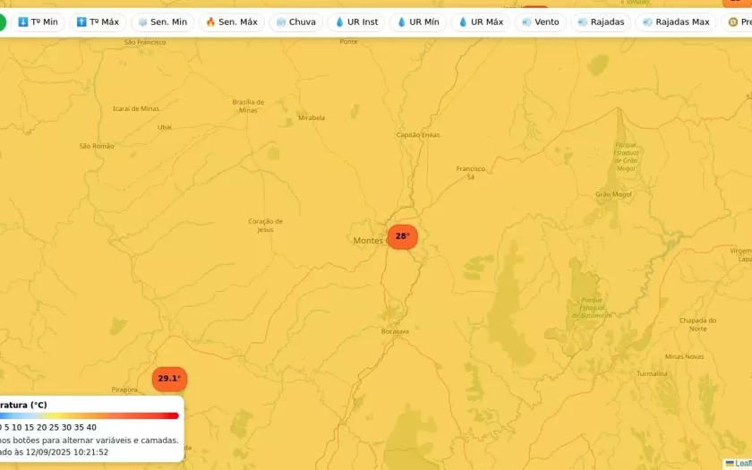Open the Leaflet attribution link

[741, 463]
